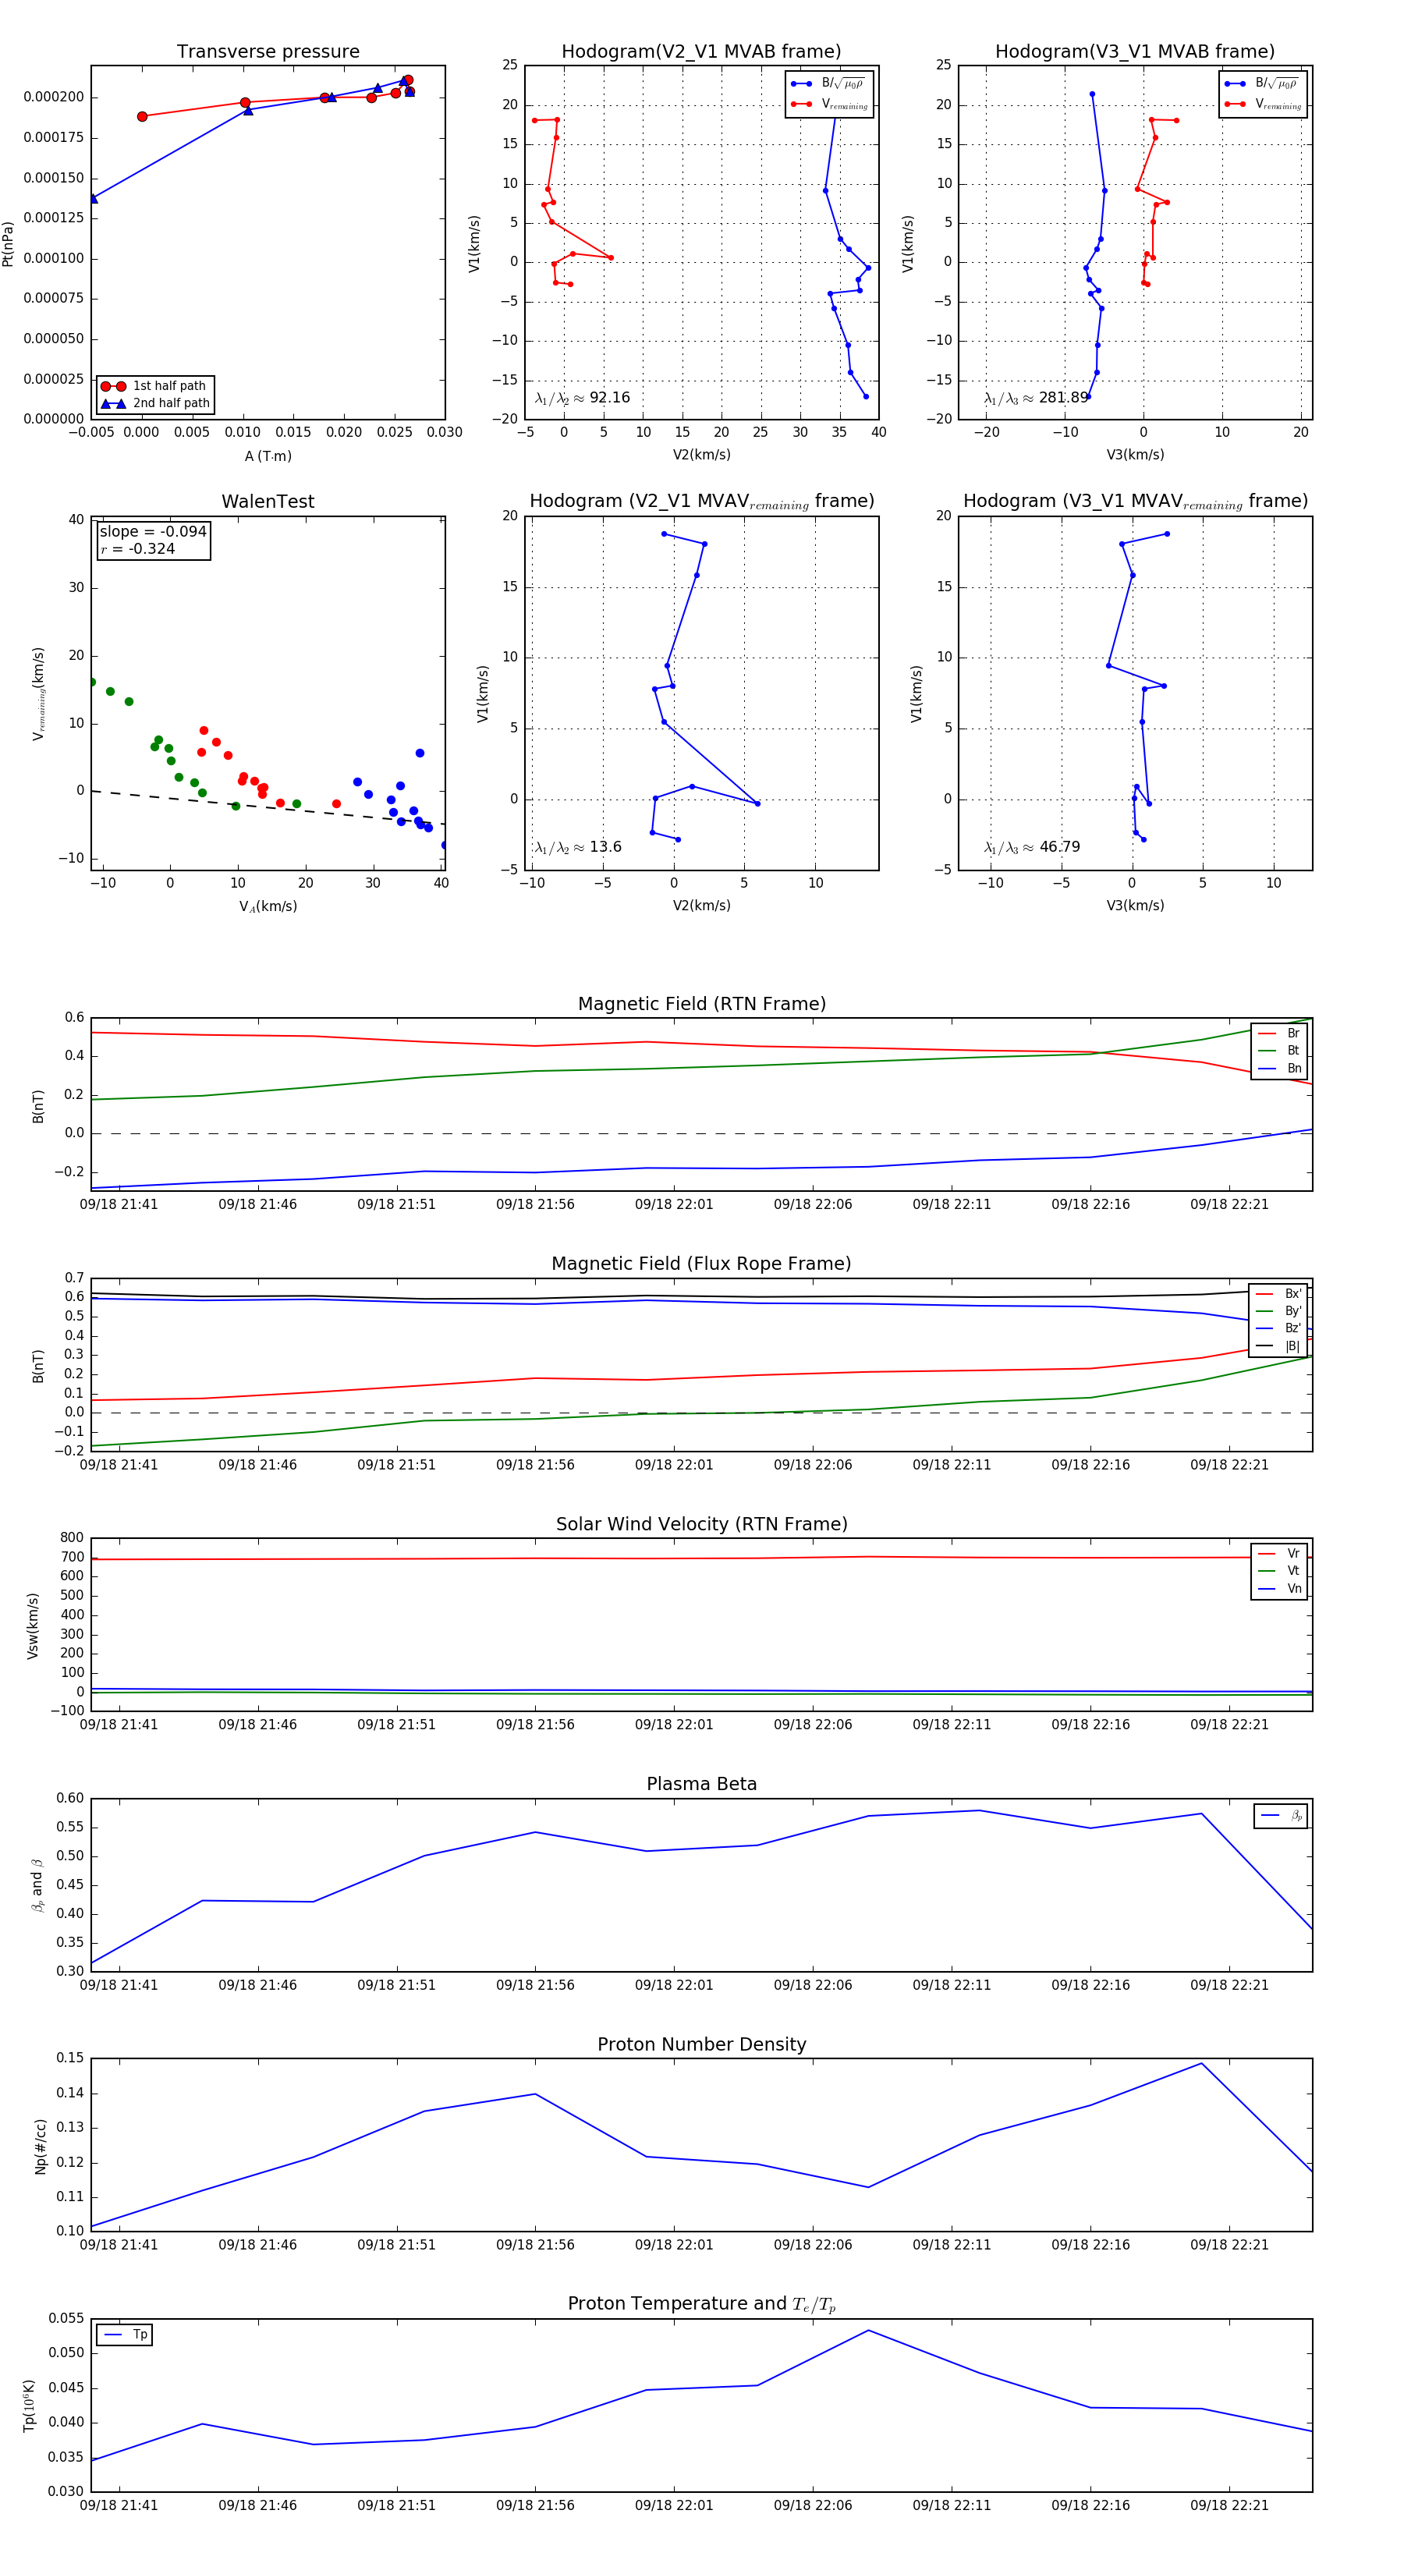The image size is (1404, 2574).
Task: Click the 'Pt(nPa)' axis label
Action: 8,243
